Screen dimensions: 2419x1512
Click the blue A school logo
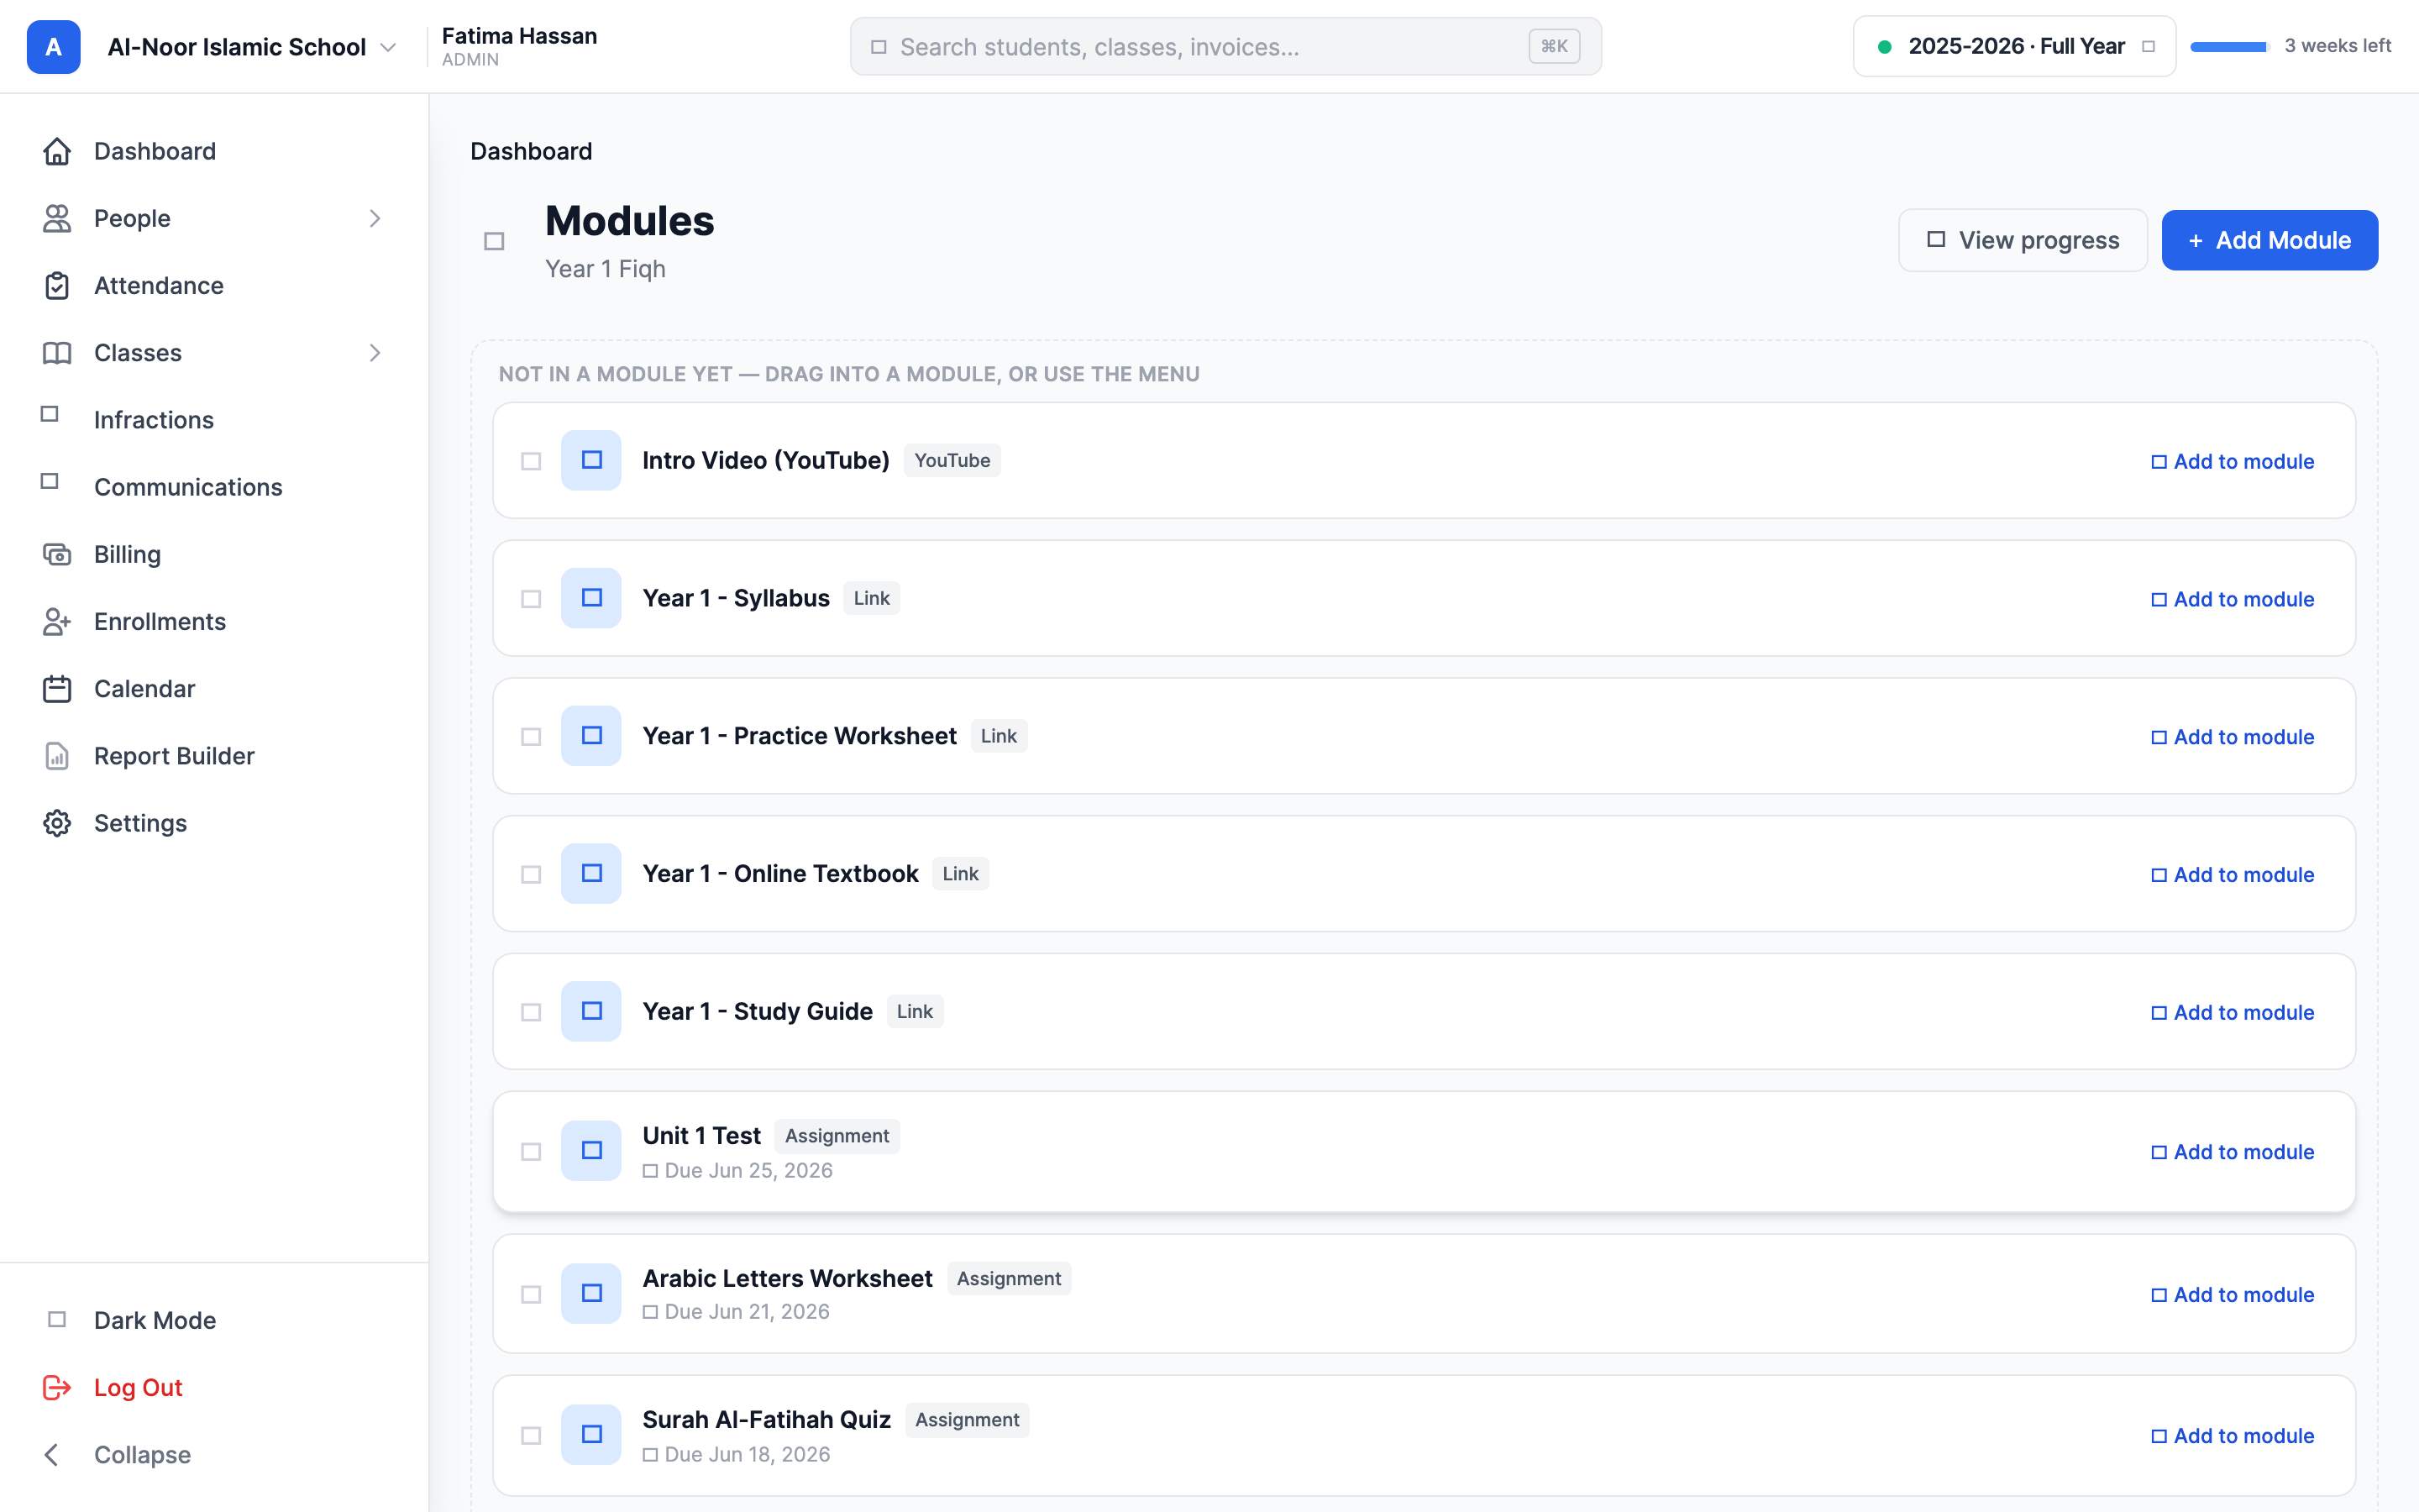point(53,47)
